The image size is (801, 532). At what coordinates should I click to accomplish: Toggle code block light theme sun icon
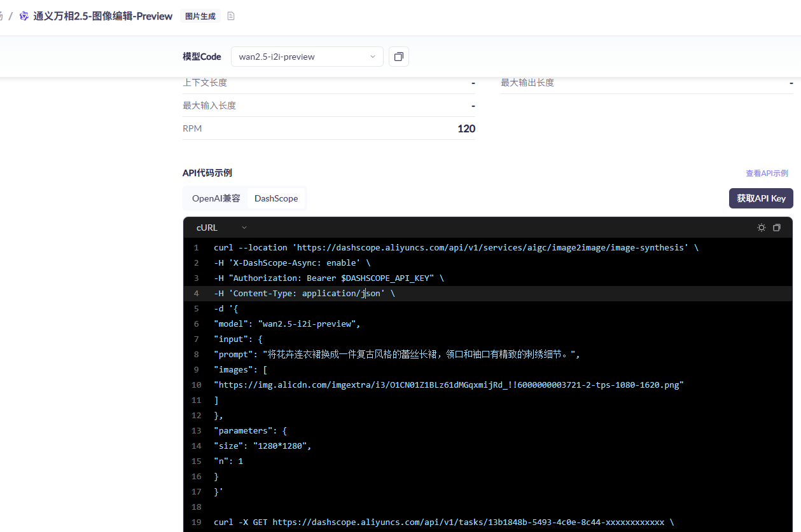coord(761,228)
